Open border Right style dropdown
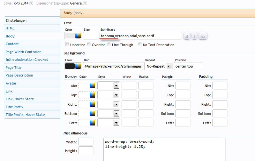 tap(109, 104)
